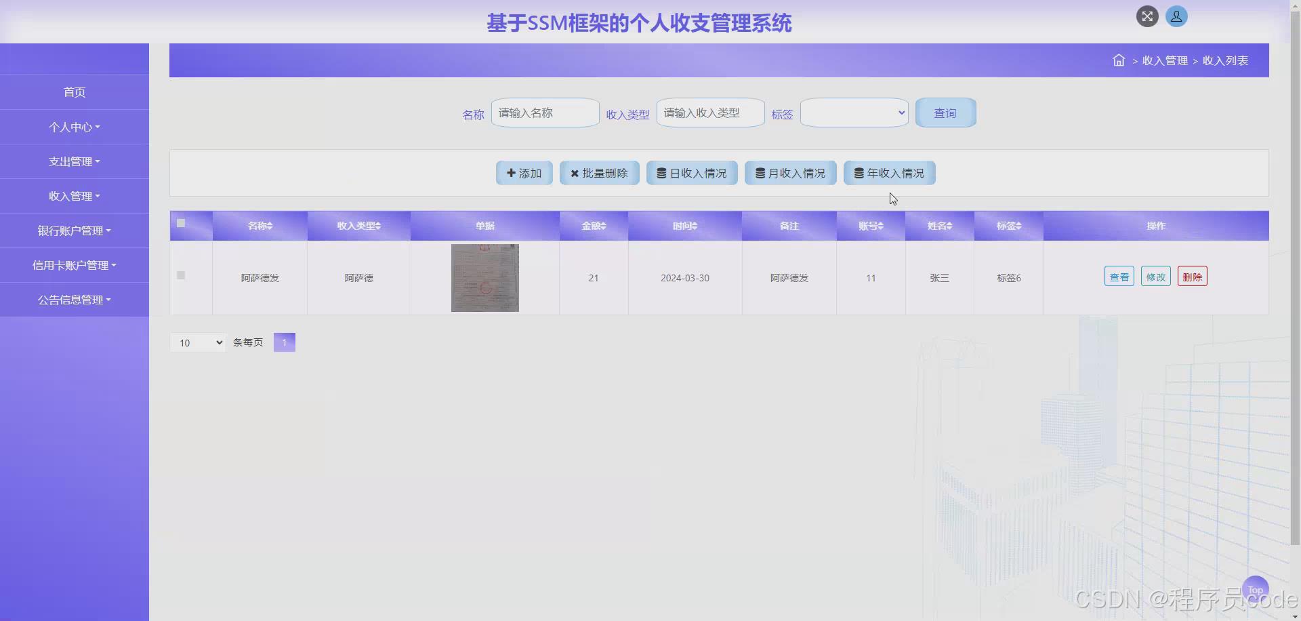Click the add icon on 添加 button
Screen dimensions: 1301x621
(510, 173)
